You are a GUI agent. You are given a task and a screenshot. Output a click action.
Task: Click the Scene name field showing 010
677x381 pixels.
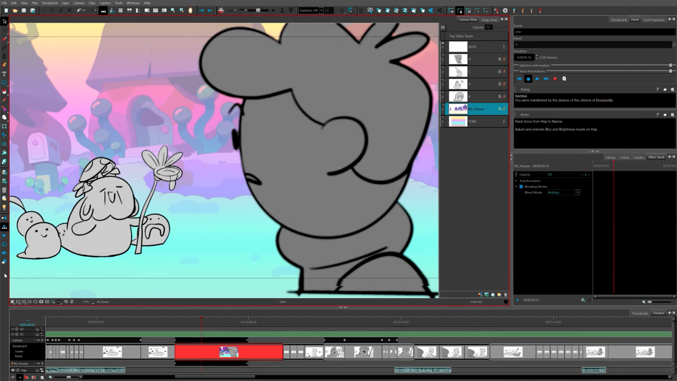[x=592, y=32]
